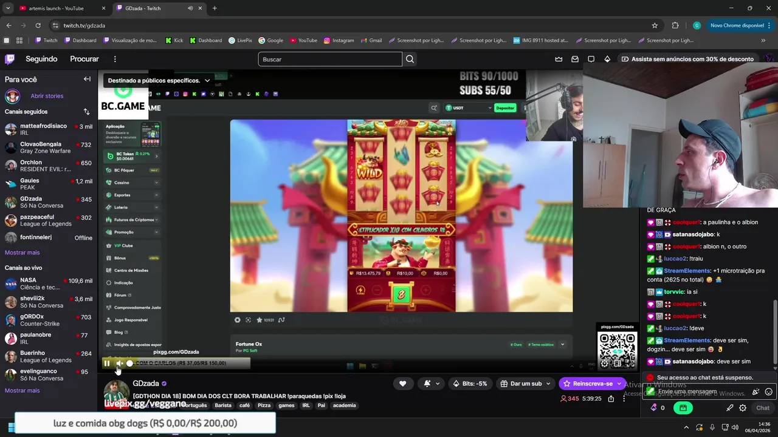Open the LivePix bookmark
This screenshot has width=778, height=437.
click(240, 40)
